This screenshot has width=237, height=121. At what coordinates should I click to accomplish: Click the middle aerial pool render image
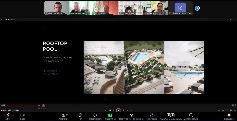(x=144, y=67)
